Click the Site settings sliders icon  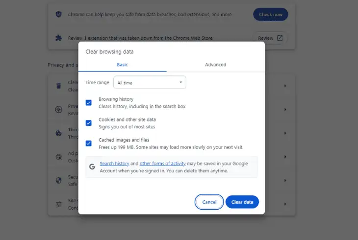tap(59, 204)
